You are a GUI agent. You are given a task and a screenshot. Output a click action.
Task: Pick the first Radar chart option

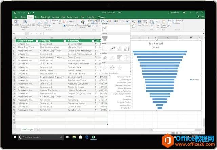[105, 68]
